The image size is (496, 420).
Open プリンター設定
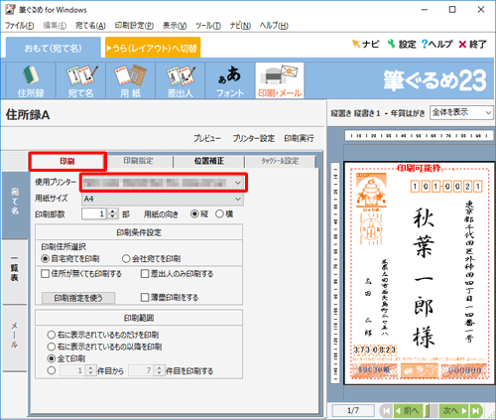pos(253,138)
